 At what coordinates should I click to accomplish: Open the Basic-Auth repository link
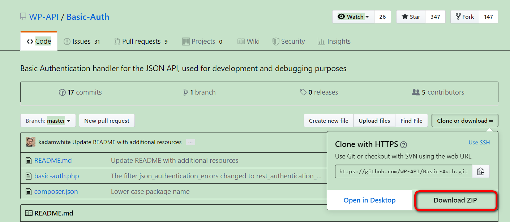88,17
